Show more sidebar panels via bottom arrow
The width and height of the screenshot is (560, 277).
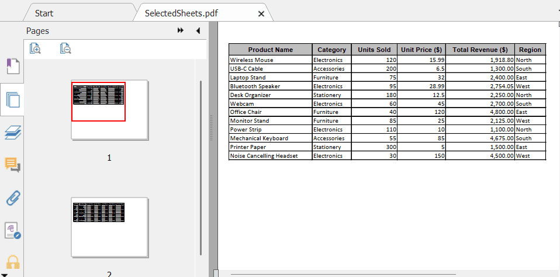5,274
